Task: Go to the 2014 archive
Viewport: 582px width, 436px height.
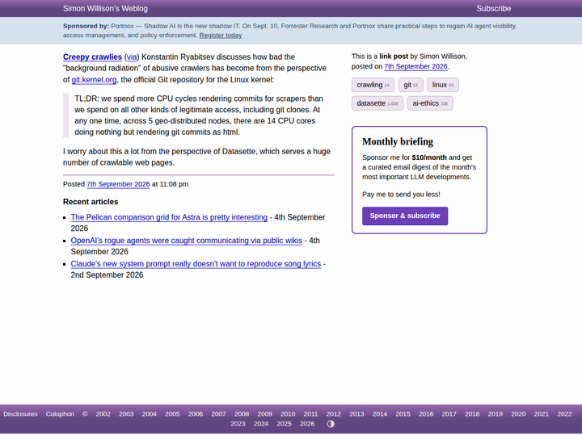Action: click(380, 414)
